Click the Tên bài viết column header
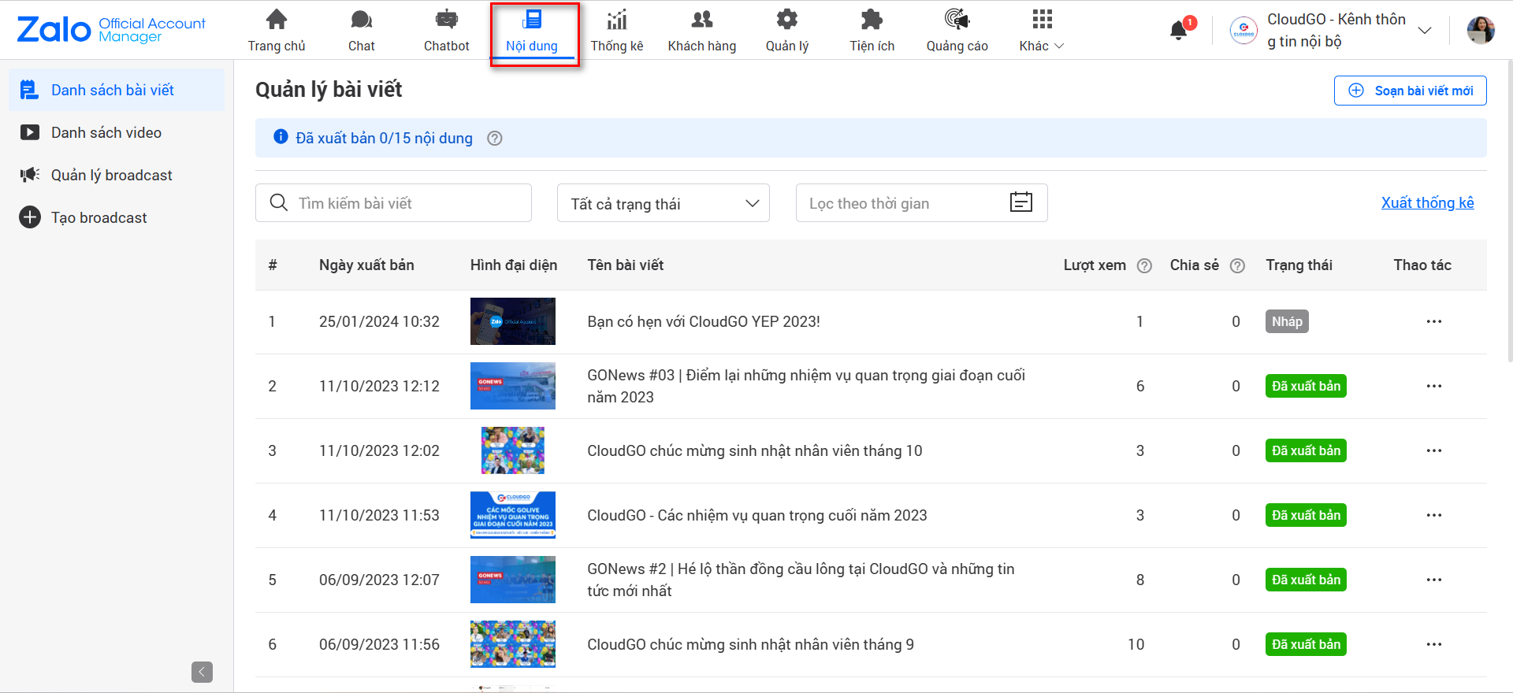This screenshot has height=693, width=1513. (x=626, y=265)
